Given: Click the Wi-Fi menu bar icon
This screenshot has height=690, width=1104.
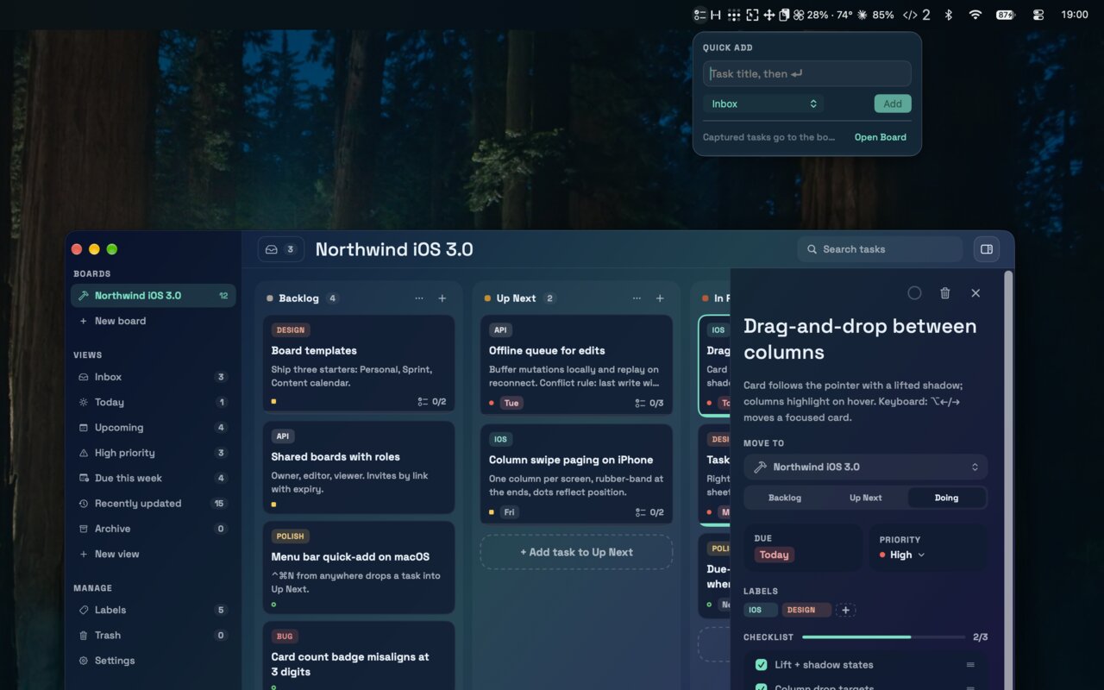Looking at the screenshot, I should 975,15.
